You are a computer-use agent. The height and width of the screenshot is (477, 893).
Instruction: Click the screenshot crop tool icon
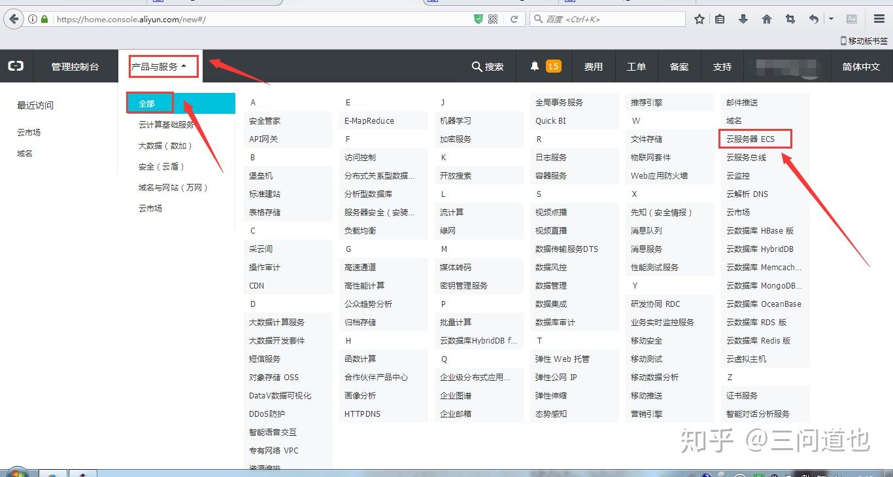790,19
